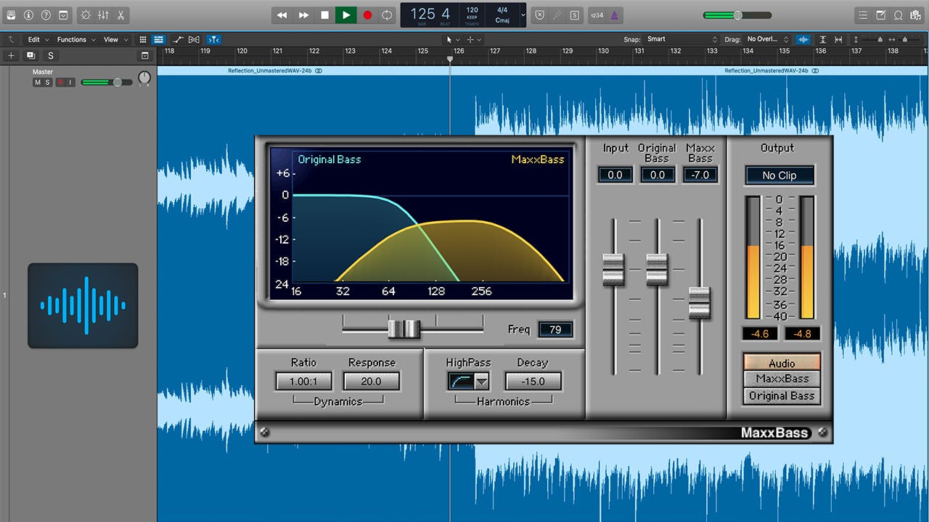Click the Freq value field 79
Image resolution: width=929 pixels, height=522 pixels.
(x=555, y=330)
